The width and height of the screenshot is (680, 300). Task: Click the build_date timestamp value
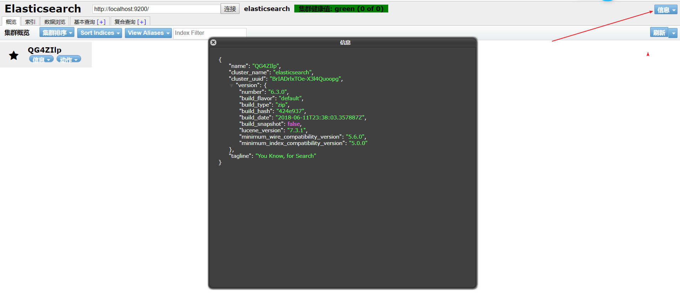tap(320, 118)
